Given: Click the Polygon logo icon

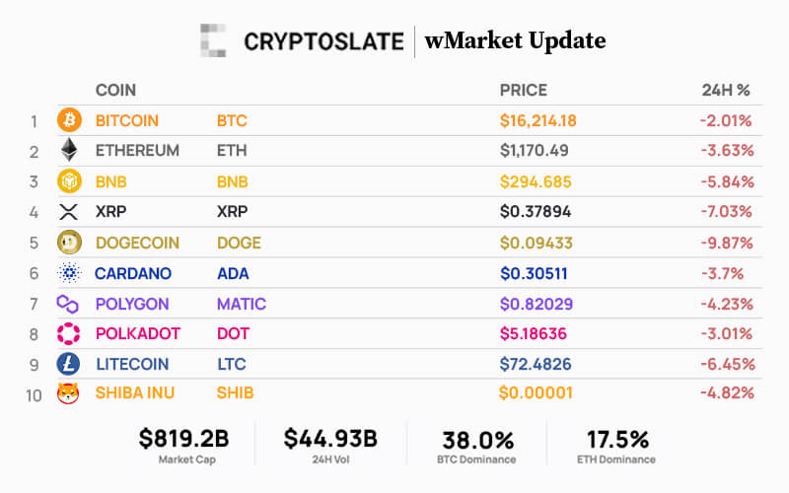Looking at the screenshot, I should point(69,304).
